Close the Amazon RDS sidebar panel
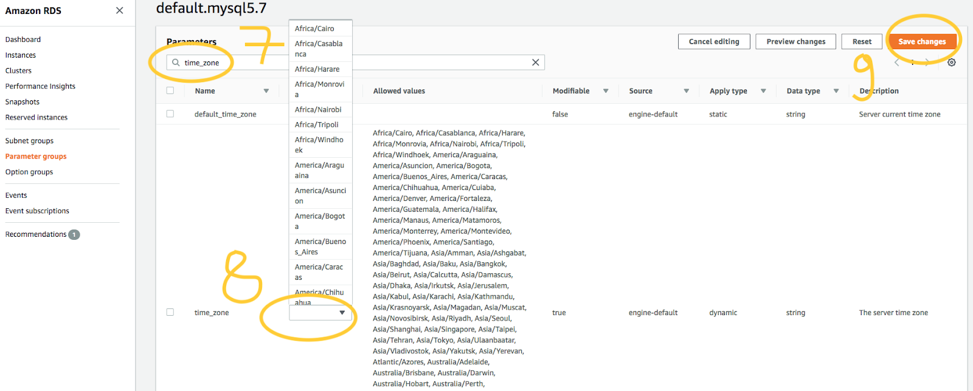The height and width of the screenshot is (391, 973). tap(119, 10)
